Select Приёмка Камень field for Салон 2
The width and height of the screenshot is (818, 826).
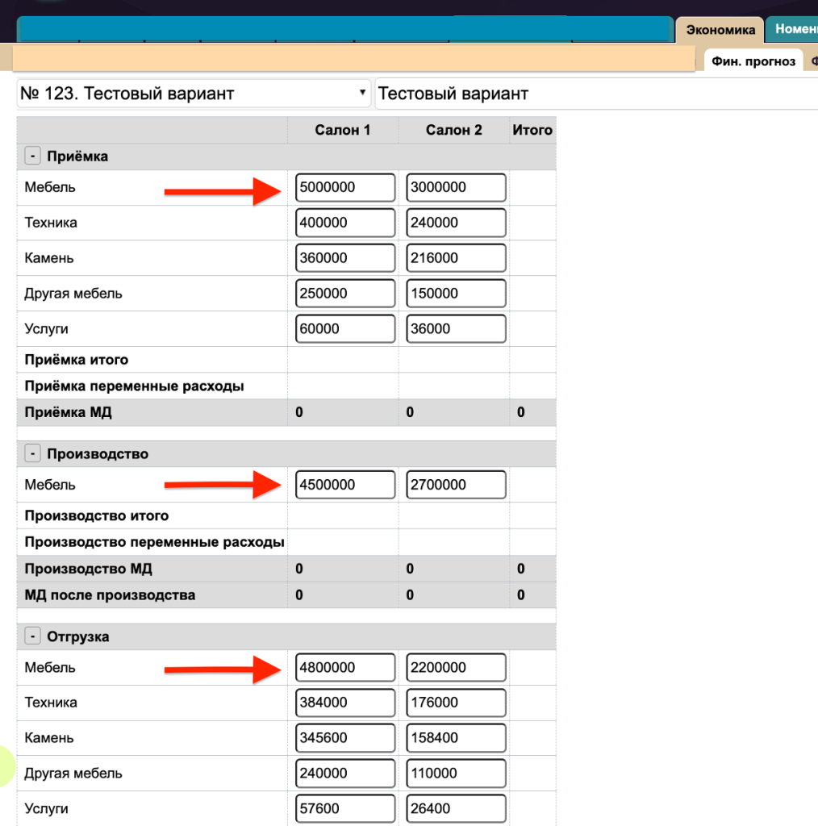tap(456, 258)
